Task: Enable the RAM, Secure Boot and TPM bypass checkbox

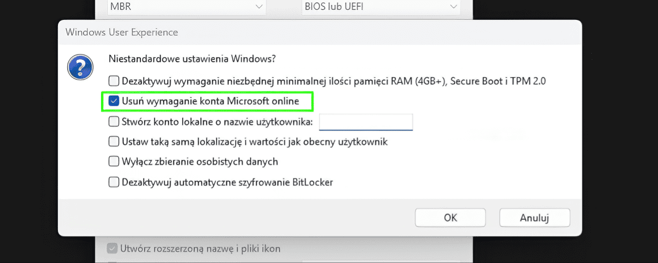Action: coord(114,81)
